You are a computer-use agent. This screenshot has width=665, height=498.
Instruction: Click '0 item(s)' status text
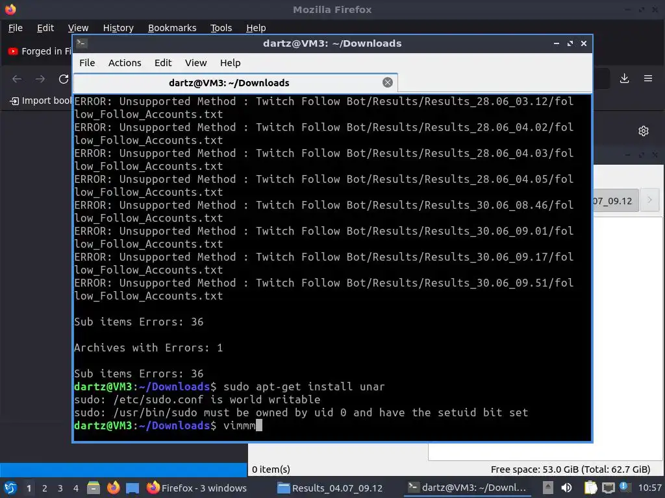pyautogui.click(x=271, y=469)
